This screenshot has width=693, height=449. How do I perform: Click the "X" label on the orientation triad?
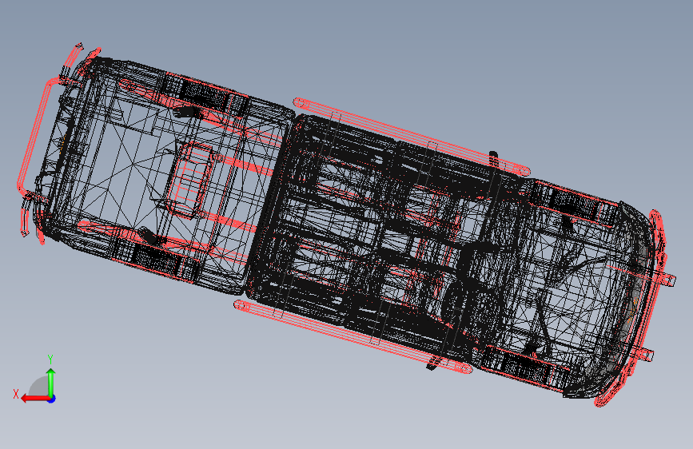pyautogui.click(x=16, y=394)
